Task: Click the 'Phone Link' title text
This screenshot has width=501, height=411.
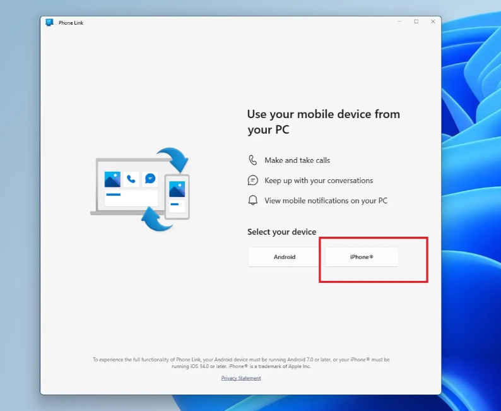Action: [x=71, y=23]
